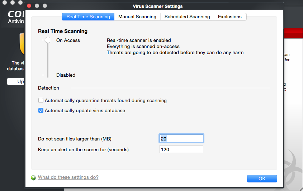Image resolution: width=303 pixels, height=191 pixels.
Task: Enable automatic quarantine of threats checkbox
Action: click(41, 100)
